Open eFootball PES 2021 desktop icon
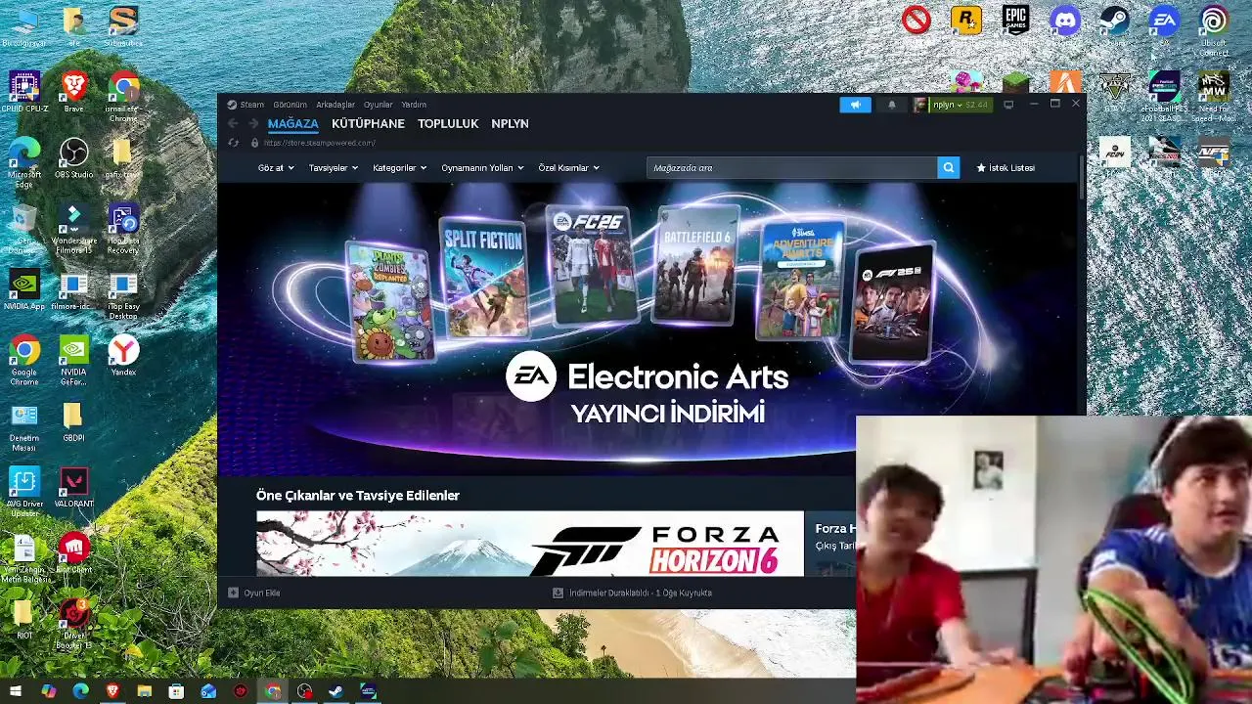The height and width of the screenshot is (704, 1252). (1164, 96)
